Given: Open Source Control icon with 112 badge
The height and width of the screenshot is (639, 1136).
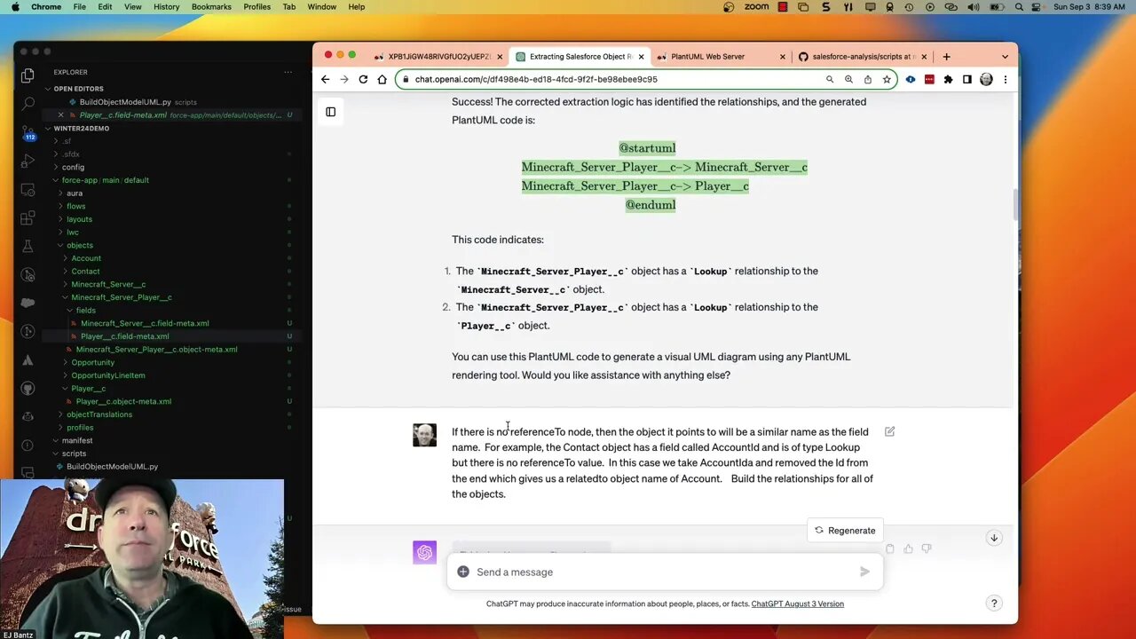Looking at the screenshot, I should coord(28,133).
